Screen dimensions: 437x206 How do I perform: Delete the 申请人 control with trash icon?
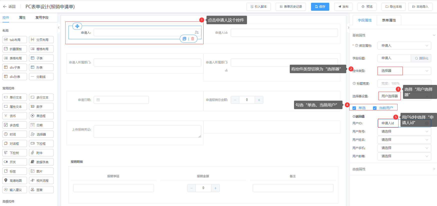[192, 39]
